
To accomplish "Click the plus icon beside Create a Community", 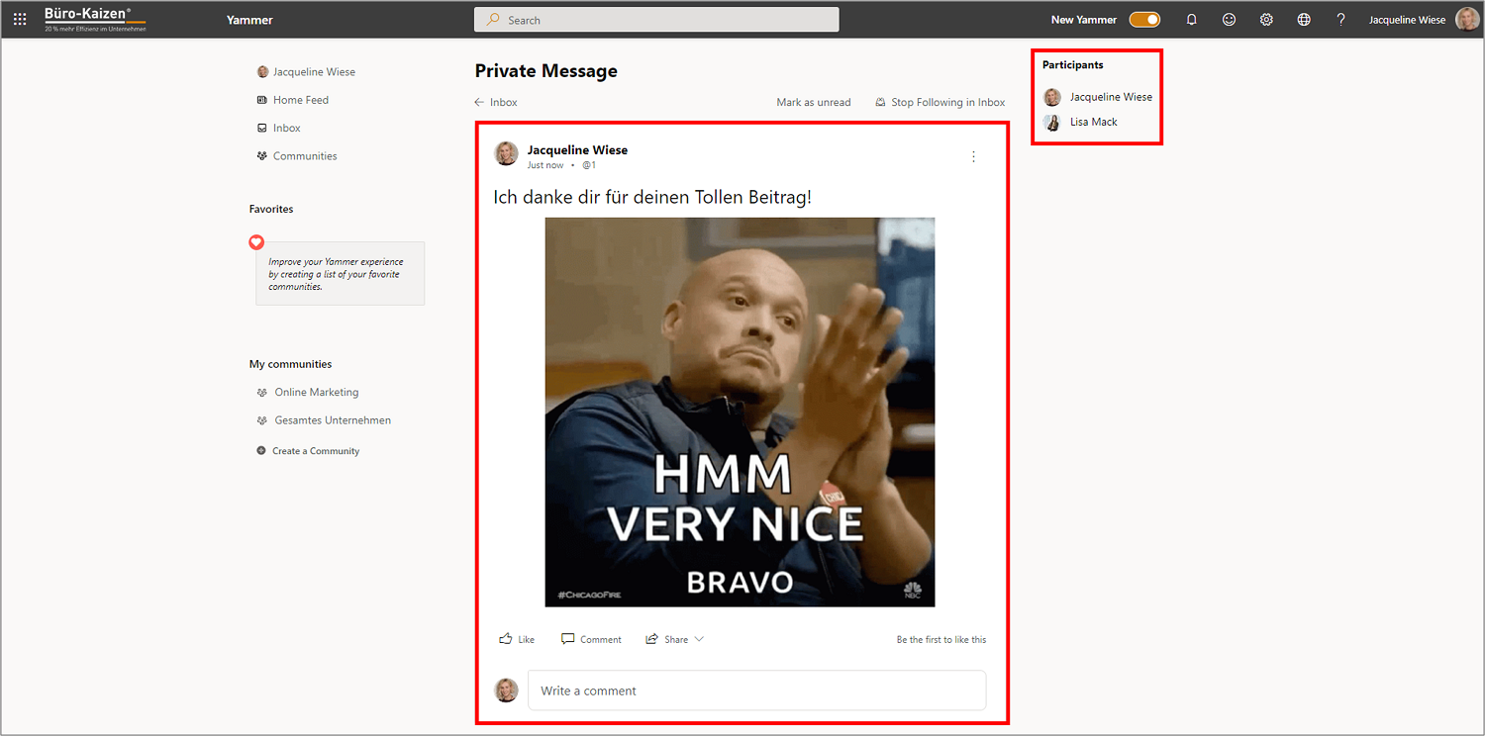I will 261,451.
